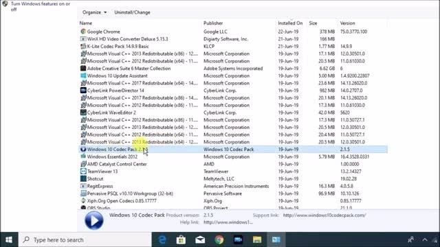
Task: Click the Shotcut program icon
Action: [83, 178]
